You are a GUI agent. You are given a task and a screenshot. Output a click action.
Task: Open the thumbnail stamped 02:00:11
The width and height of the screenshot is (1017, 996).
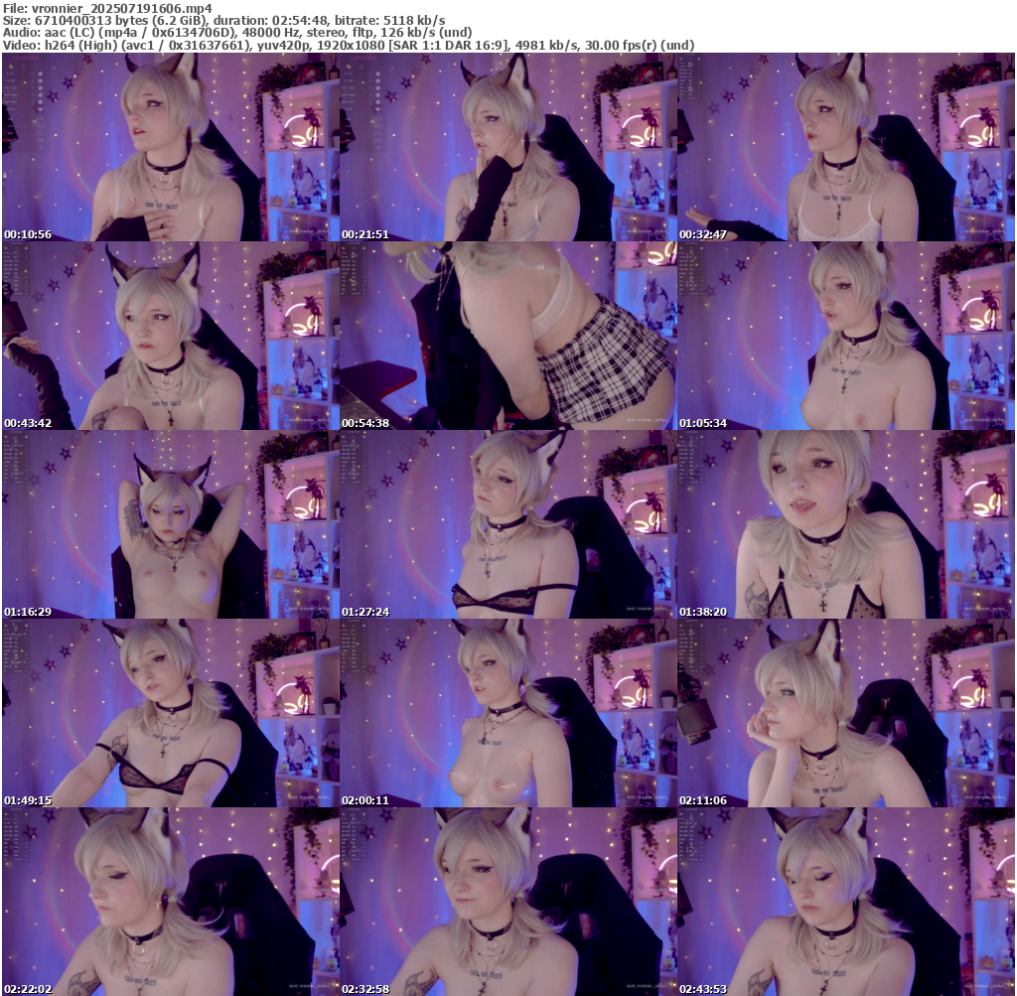tap(508, 713)
